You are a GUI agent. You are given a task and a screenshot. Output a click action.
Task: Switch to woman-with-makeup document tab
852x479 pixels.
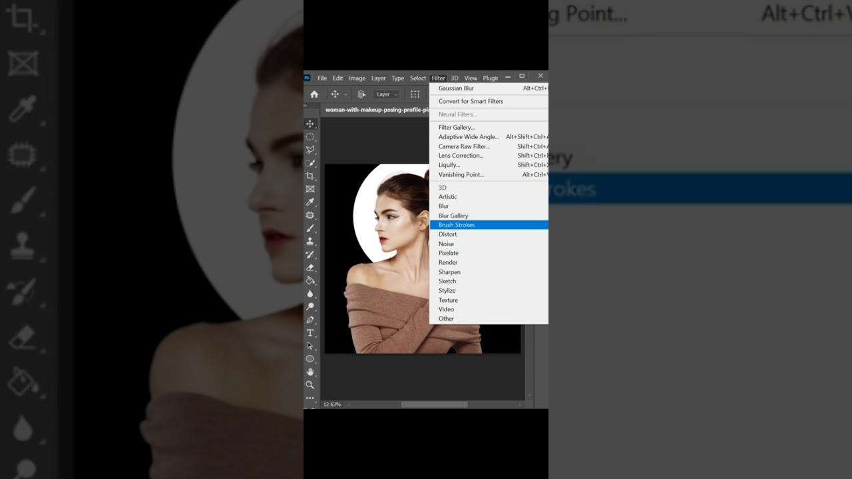[x=376, y=110]
